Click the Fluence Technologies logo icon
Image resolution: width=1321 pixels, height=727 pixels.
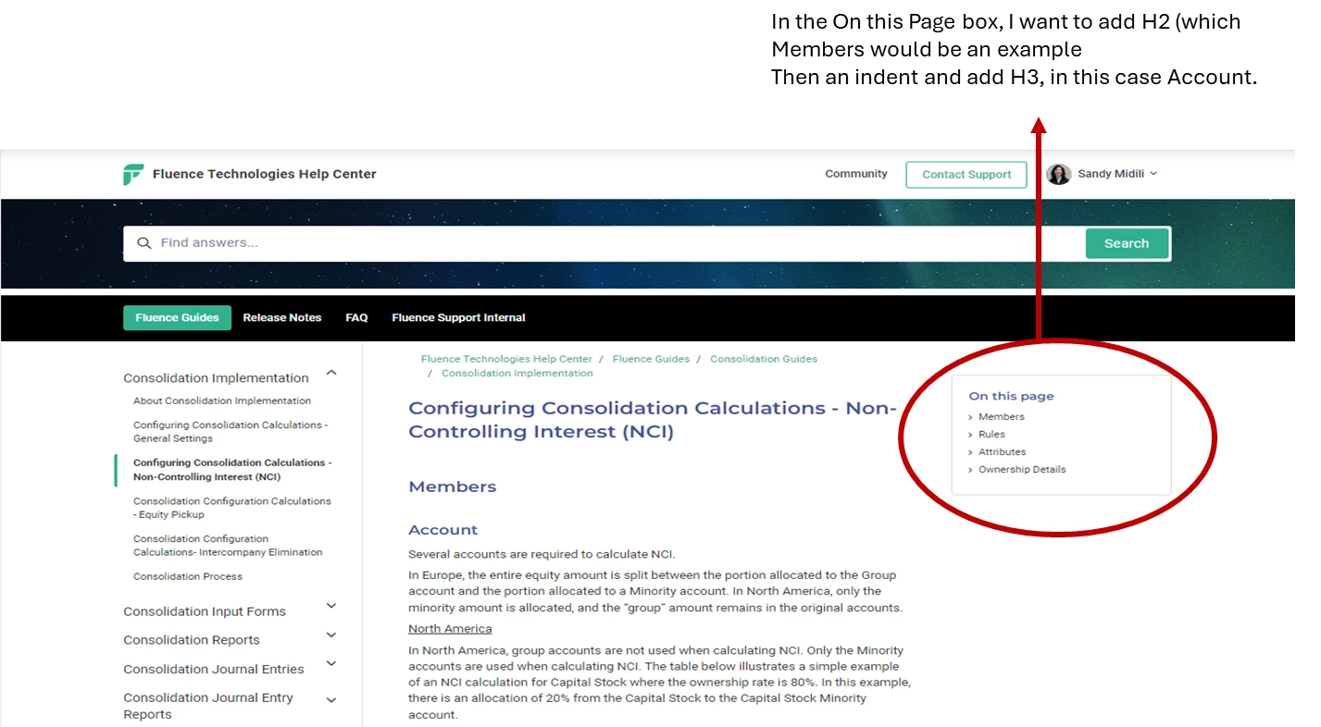(133, 174)
